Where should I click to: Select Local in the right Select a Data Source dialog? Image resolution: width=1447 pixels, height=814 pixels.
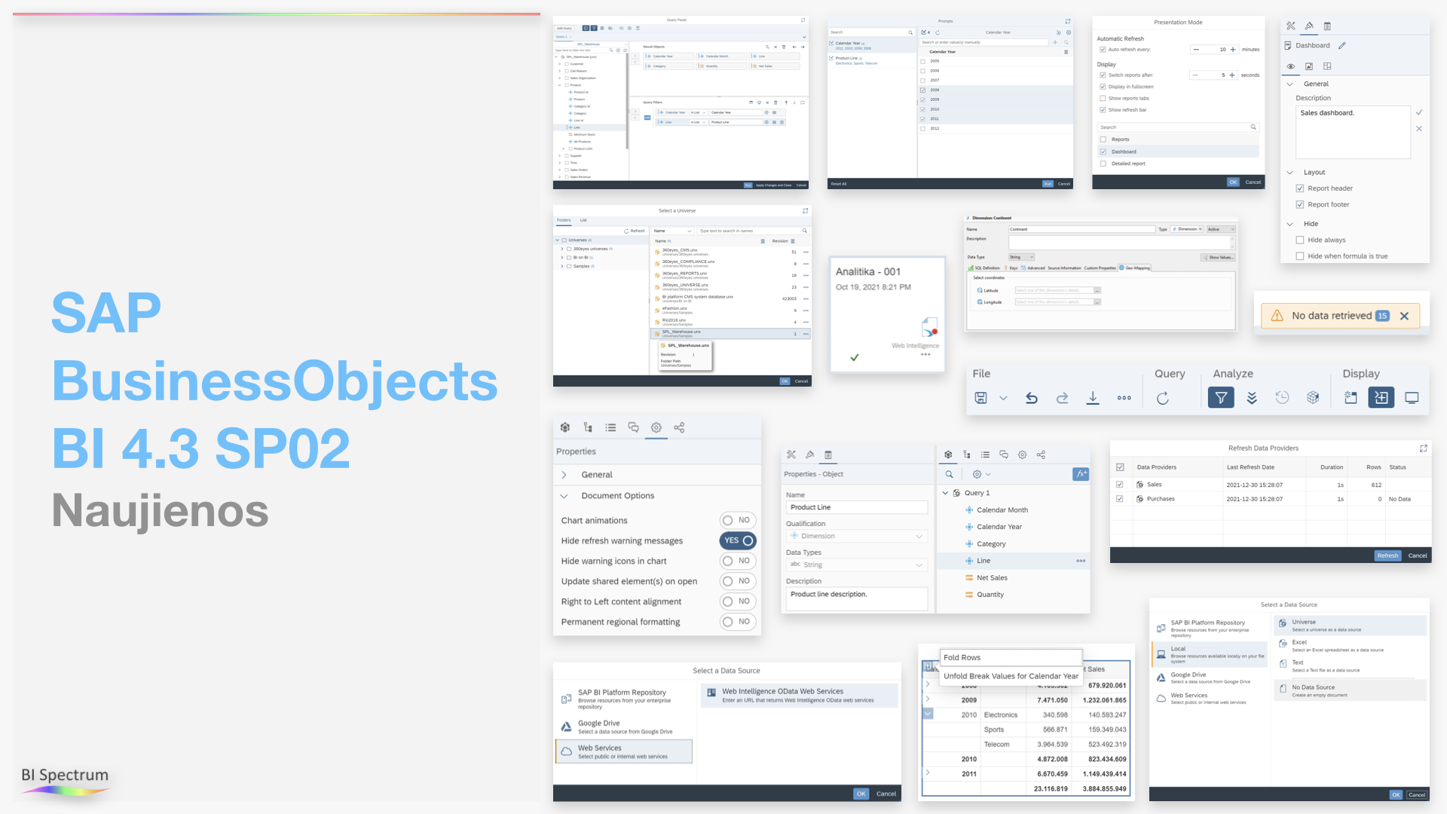[x=1210, y=653]
